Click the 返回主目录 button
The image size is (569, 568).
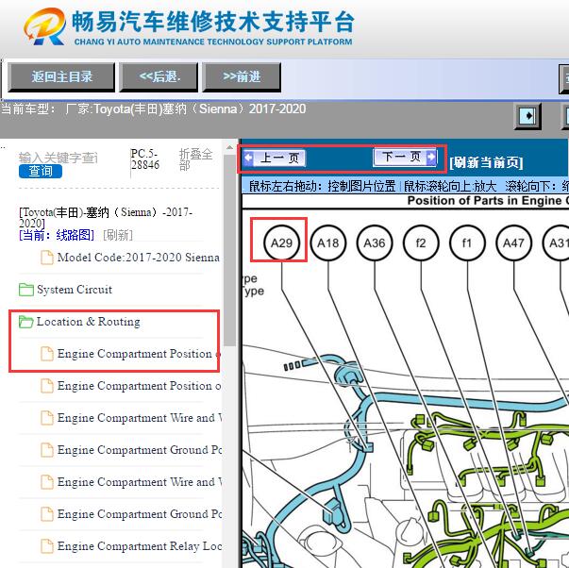coord(61,77)
